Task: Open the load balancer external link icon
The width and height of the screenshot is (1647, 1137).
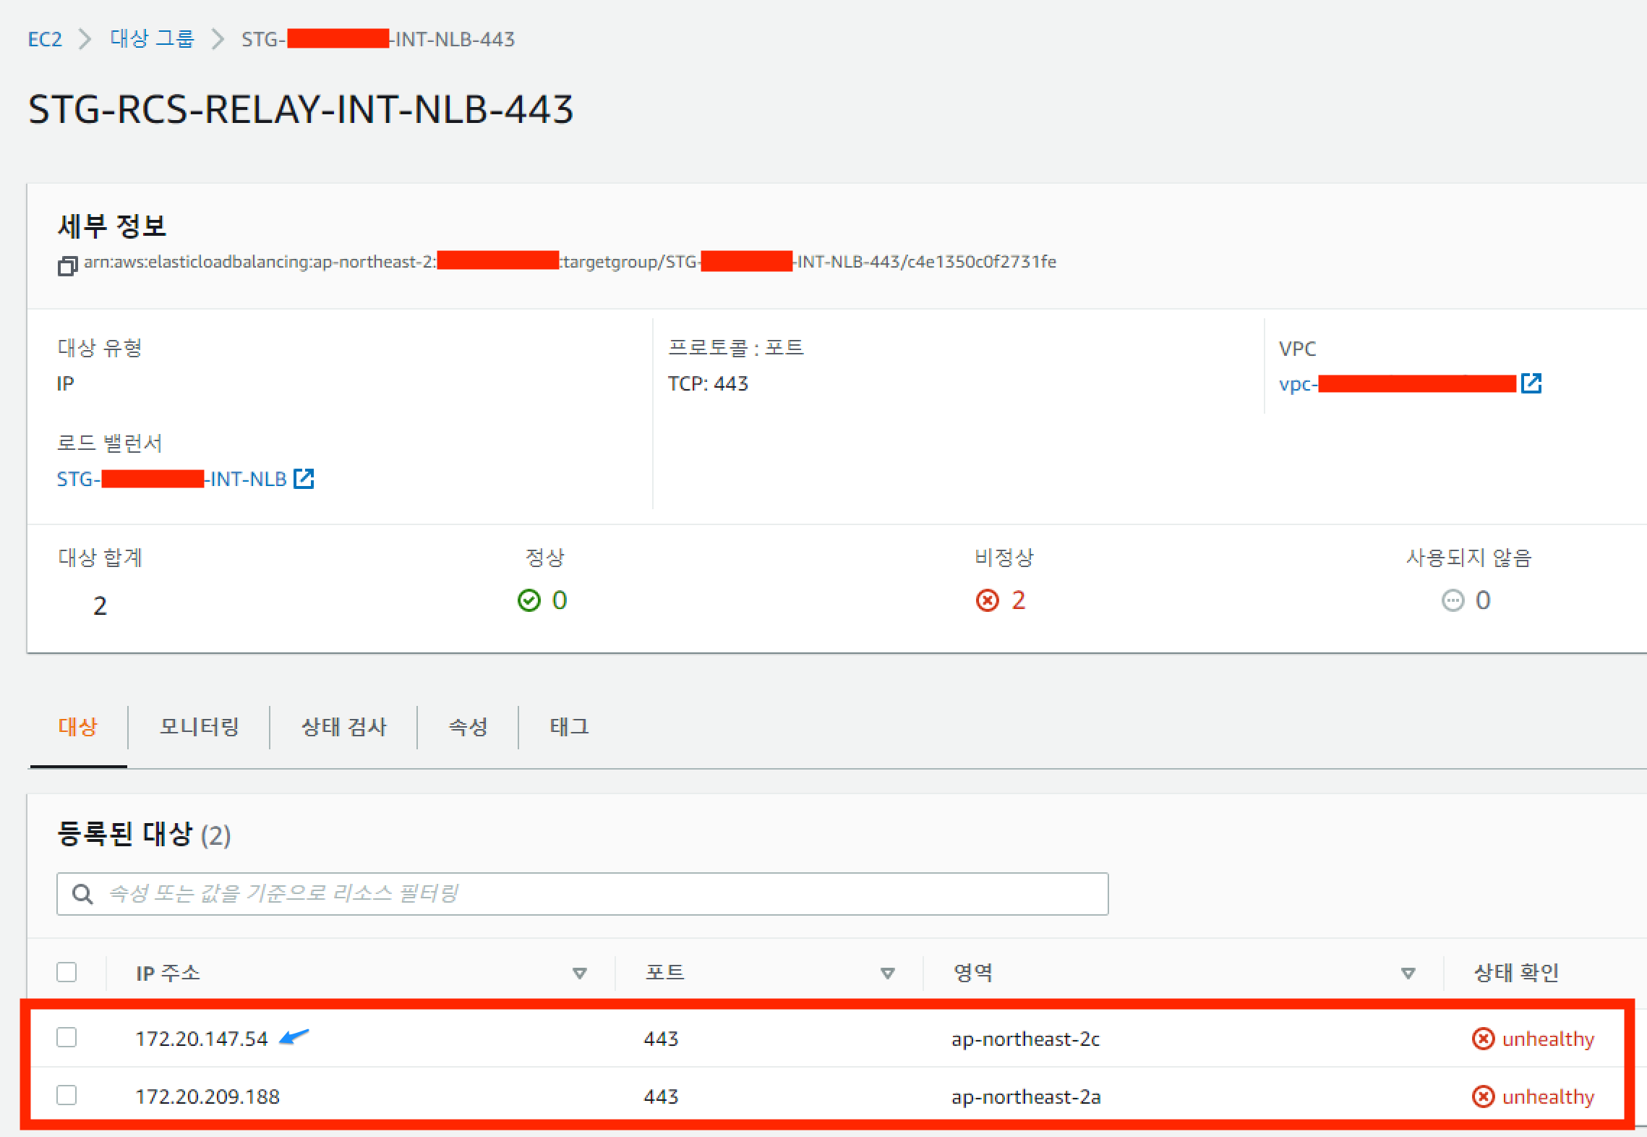Action: (x=304, y=478)
